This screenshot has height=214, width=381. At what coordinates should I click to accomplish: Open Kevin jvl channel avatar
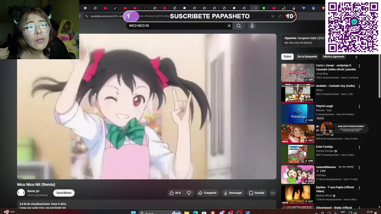point(21,193)
